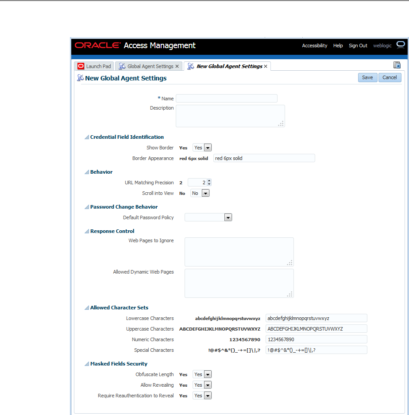Click the URL Matching Precision number field
The width and height of the screenshot is (409, 415).
[x=197, y=183]
